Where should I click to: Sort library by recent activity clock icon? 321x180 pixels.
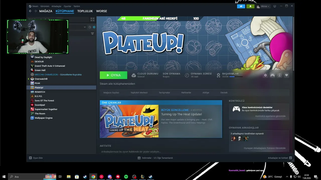point(90,27)
